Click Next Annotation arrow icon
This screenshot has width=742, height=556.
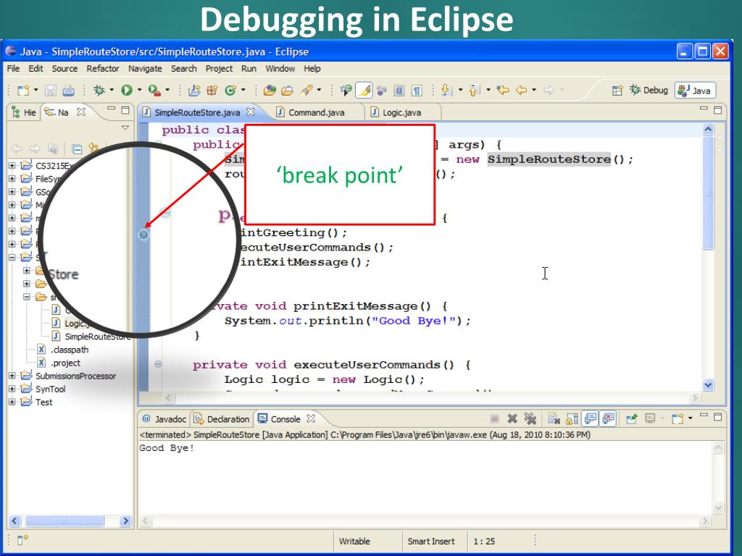click(446, 90)
